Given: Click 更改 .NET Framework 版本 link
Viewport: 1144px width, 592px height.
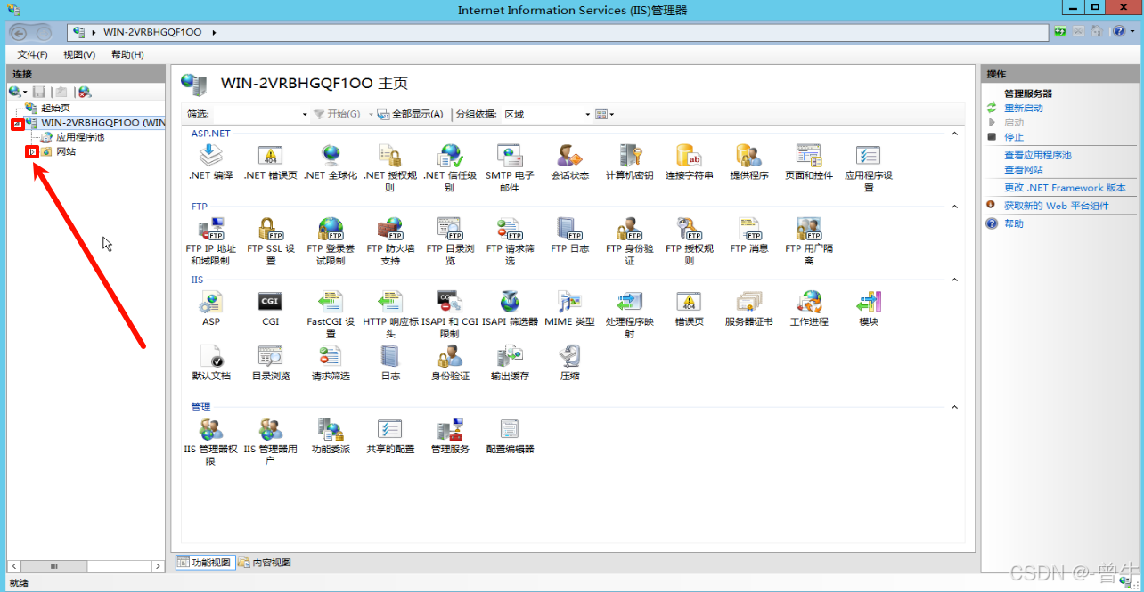Looking at the screenshot, I should 1065,188.
